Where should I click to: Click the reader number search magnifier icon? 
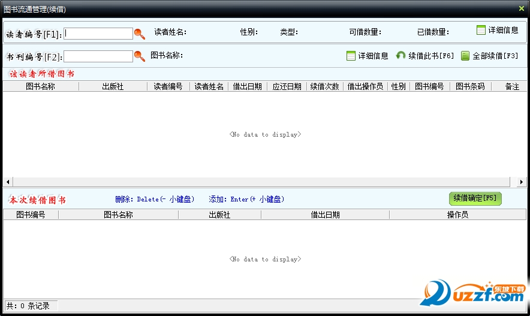(140, 34)
